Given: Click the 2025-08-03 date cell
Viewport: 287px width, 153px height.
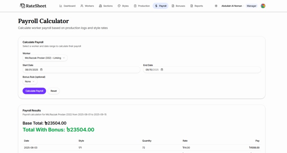Looking at the screenshot, I should click(31, 148).
